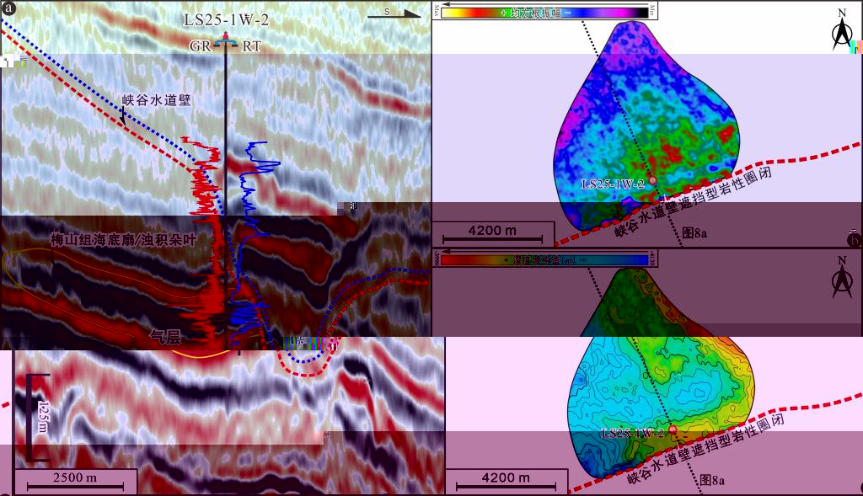Click the GR log label
863x496 pixels.
[201, 47]
